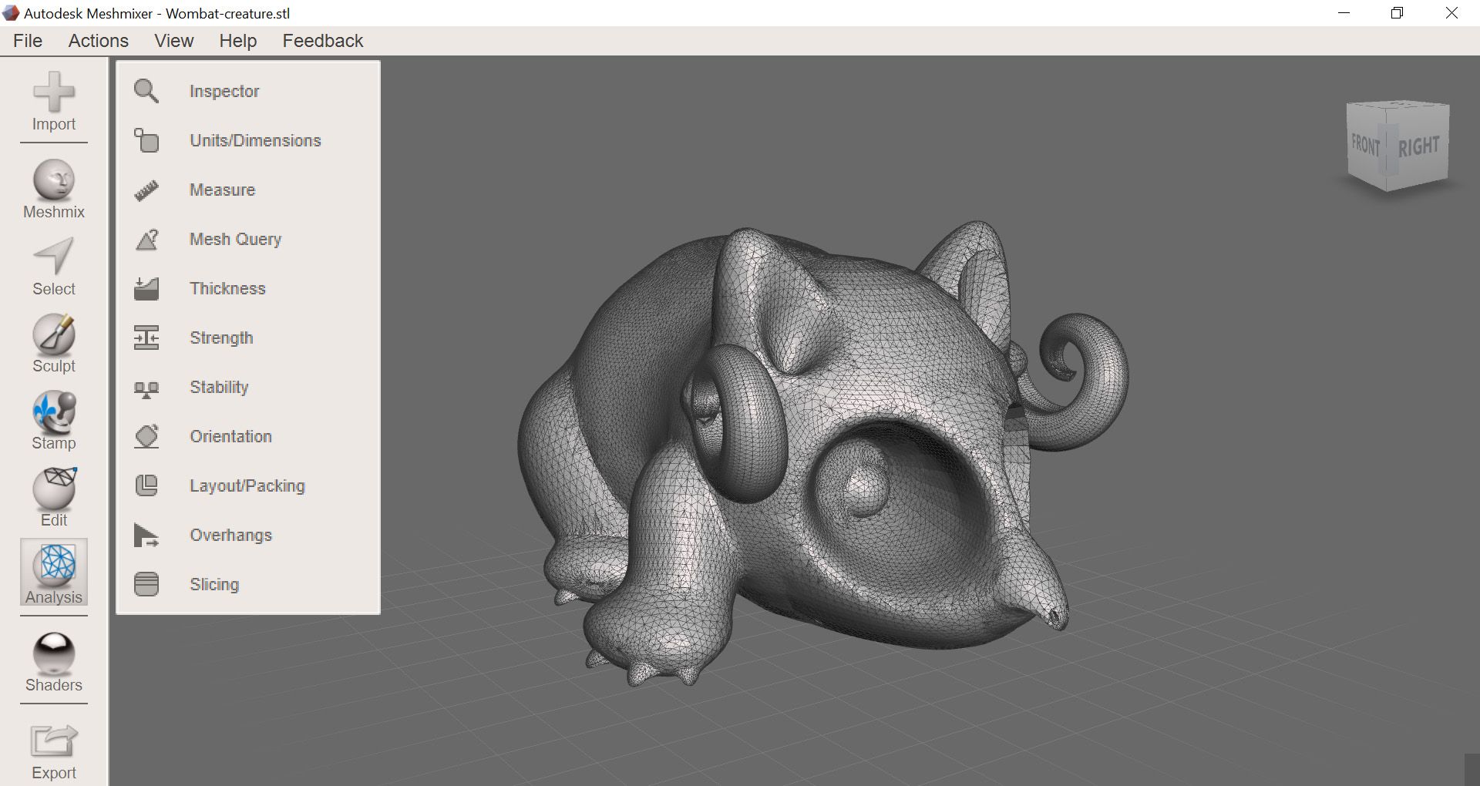Launch the Thickness analysis

(227, 288)
